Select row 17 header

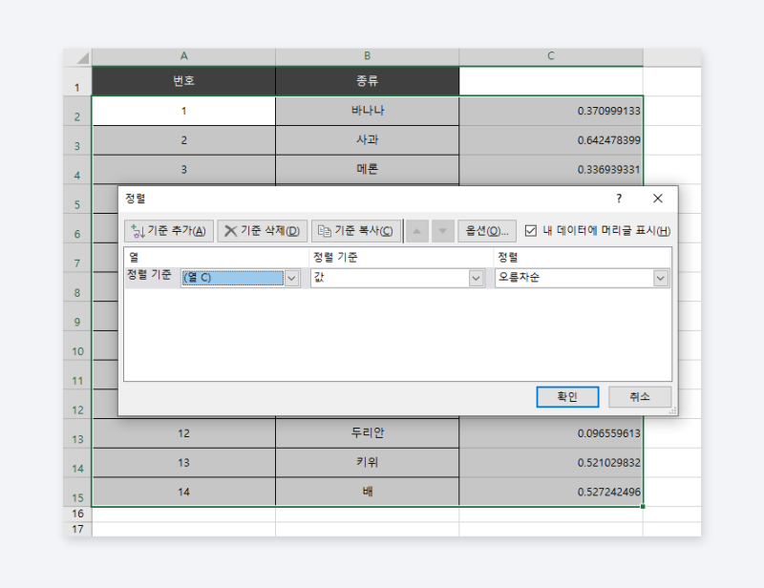(x=77, y=529)
